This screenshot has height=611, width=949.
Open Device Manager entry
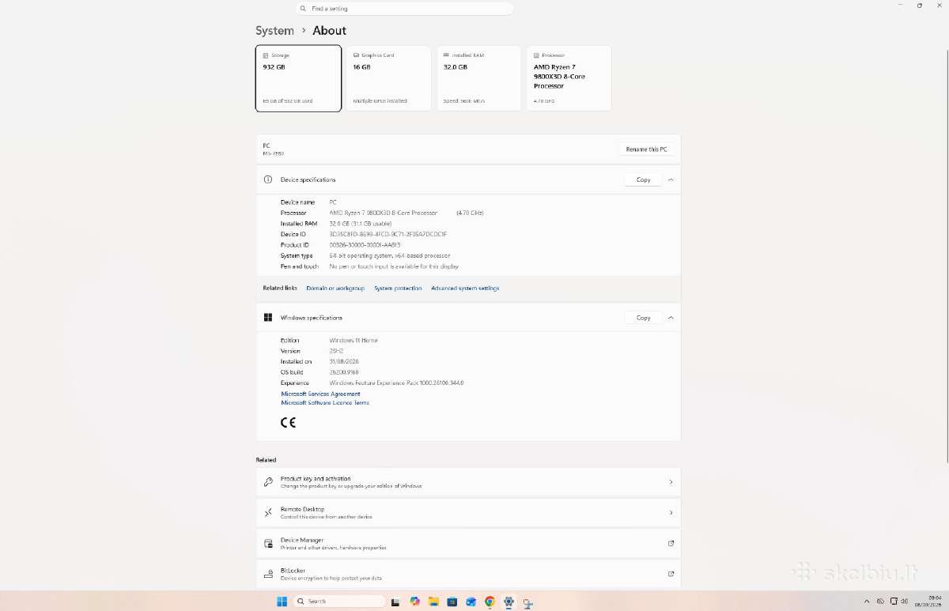point(468,544)
